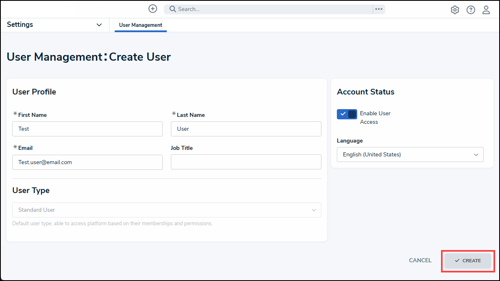Click the default user type description text
The image size is (500, 281).
pos(112,224)
